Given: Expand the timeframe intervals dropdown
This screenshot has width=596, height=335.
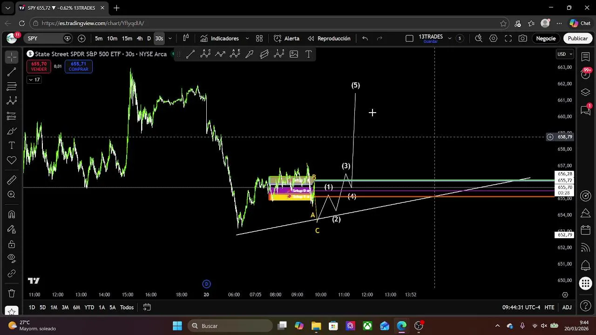Looking at the screenshot, I should pos(170,39).
